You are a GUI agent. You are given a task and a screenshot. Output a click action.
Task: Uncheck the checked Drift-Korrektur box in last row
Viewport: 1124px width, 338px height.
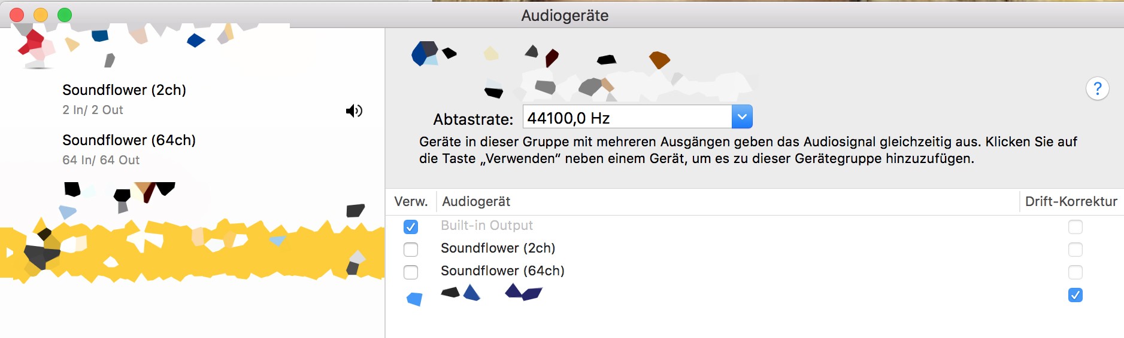point(1075,295)
